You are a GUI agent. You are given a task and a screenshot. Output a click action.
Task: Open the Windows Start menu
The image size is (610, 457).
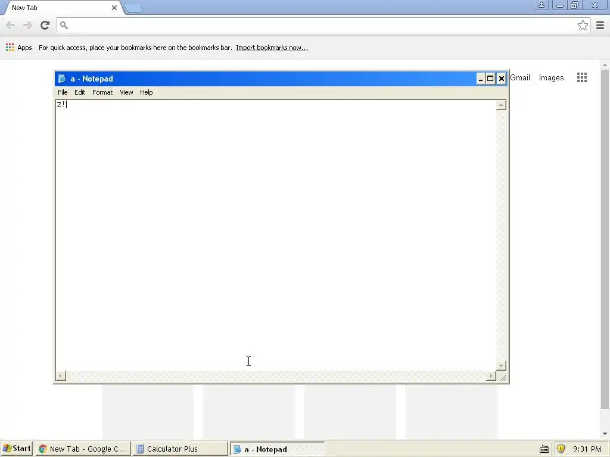[17, 449]
